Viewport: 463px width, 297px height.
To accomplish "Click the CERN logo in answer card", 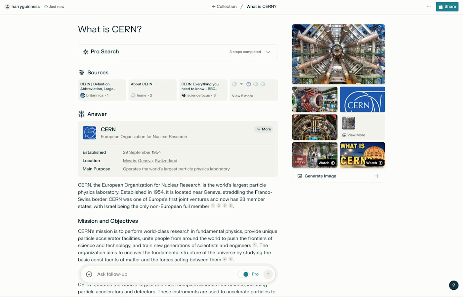I will pyautogui.click(x=89, y=133).
